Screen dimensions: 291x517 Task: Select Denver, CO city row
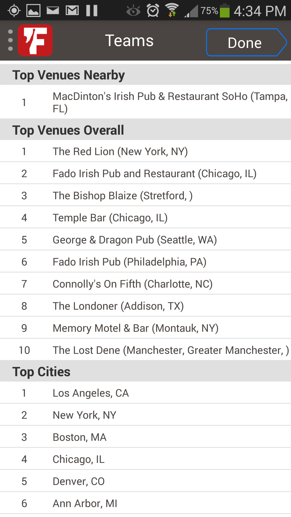79,481
